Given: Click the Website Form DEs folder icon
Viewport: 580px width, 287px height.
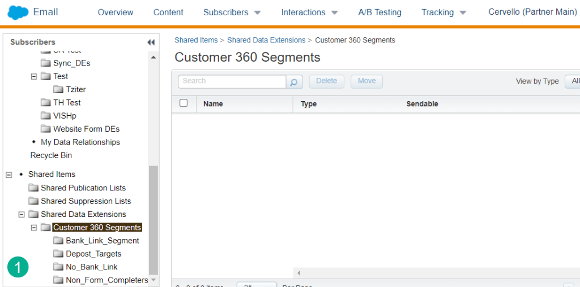Looking at the screenshot, I should [x=46, y=129].
